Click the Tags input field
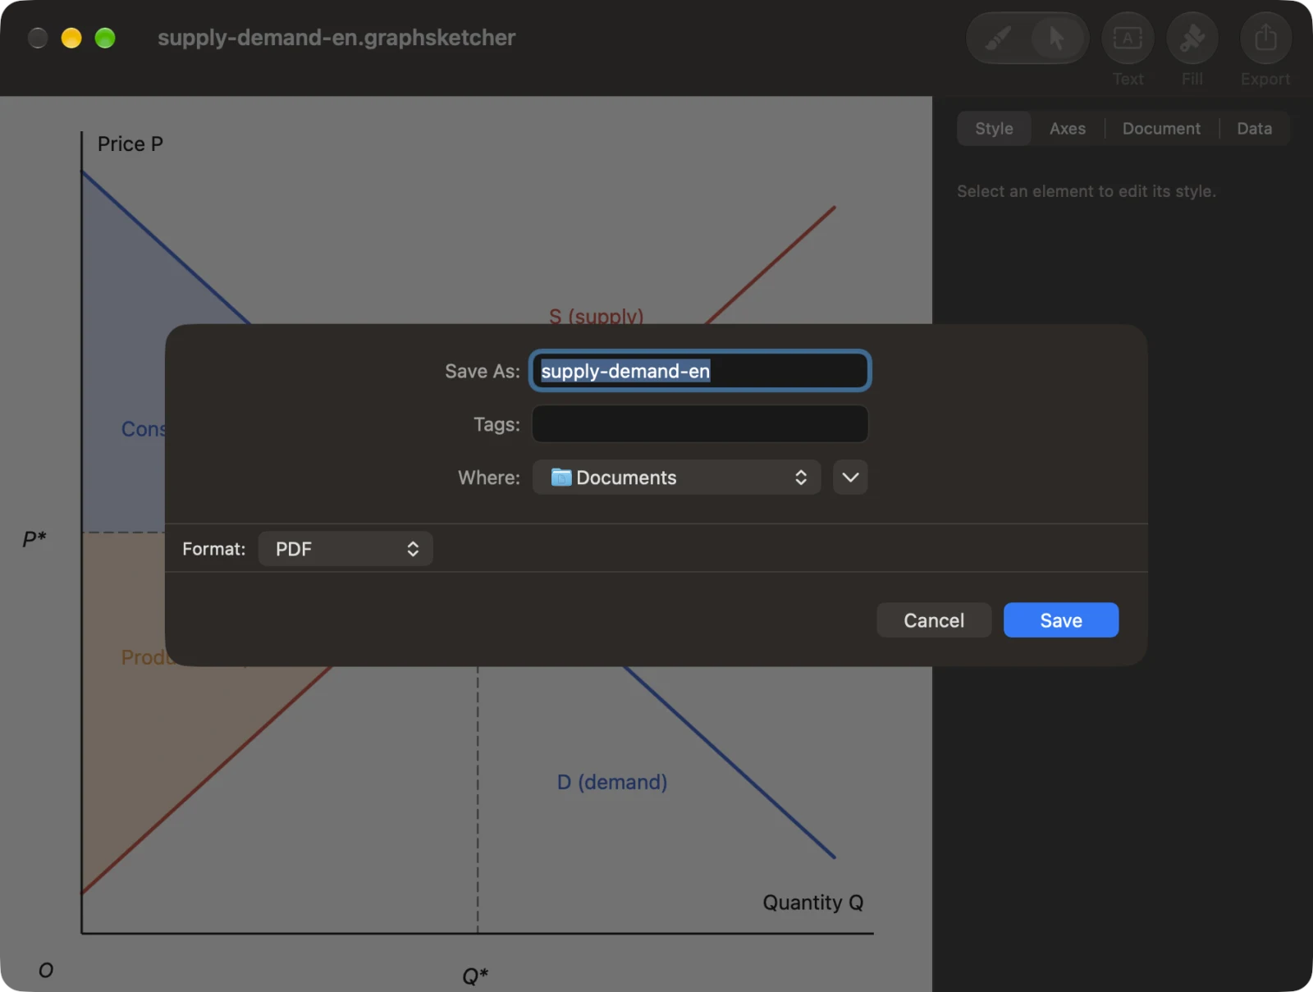This screenshot has width=1313, height=992. pos(700,424)
